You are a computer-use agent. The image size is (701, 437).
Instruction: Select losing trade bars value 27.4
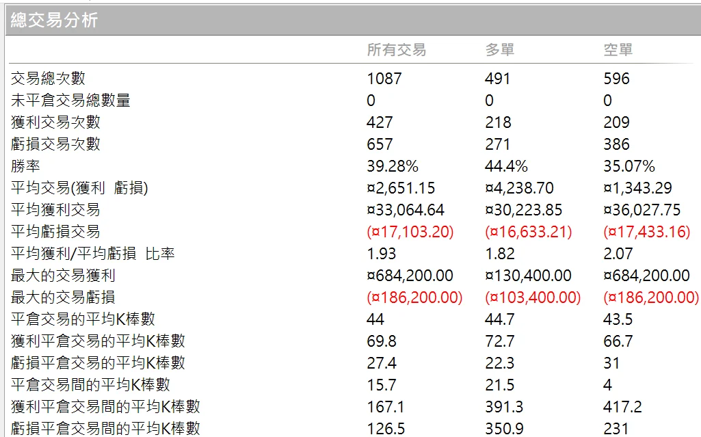(382, 363)
